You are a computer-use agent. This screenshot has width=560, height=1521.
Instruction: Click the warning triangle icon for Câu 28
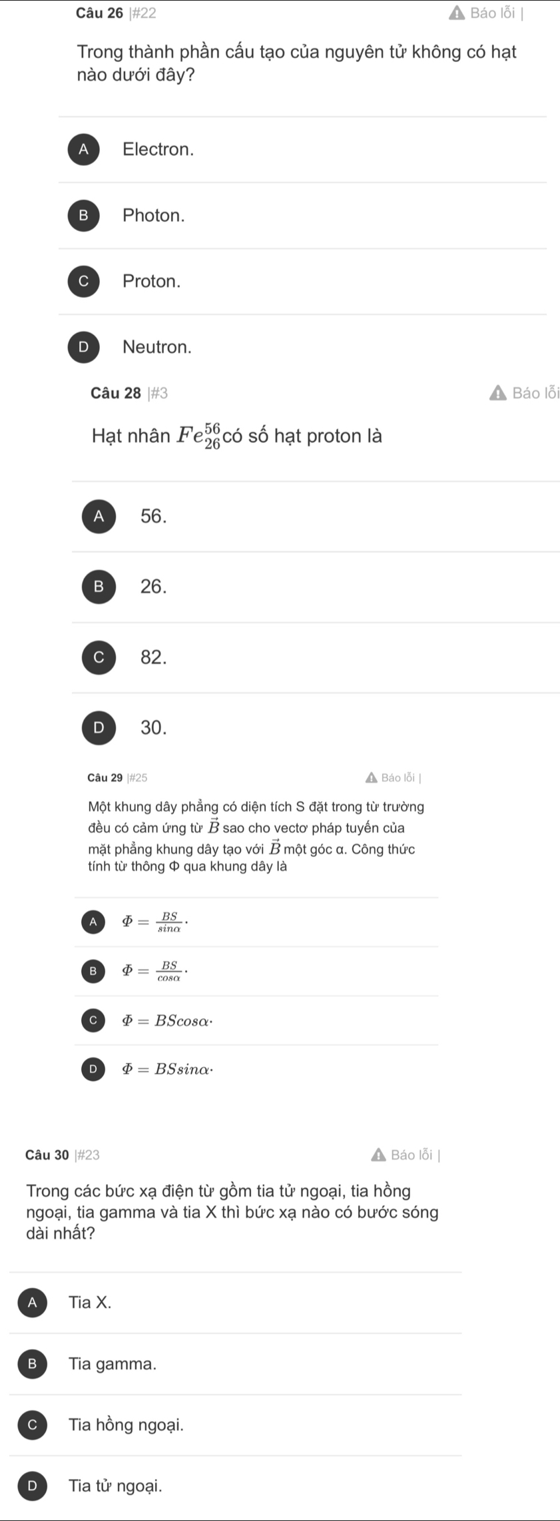coord(497,394)
